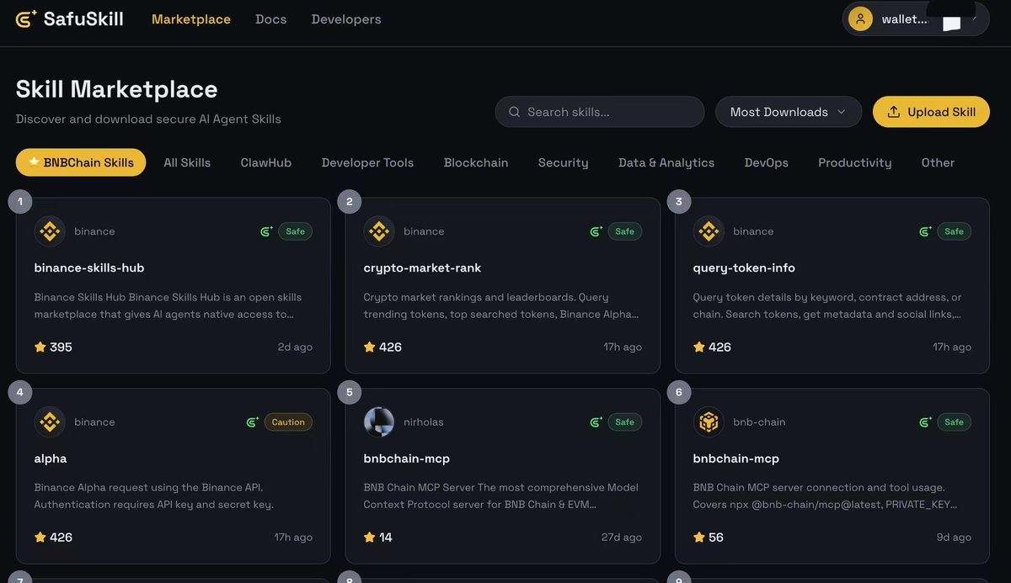Click the Caution badge on alpha card
1011x583 pixels.
click(288, 422)
